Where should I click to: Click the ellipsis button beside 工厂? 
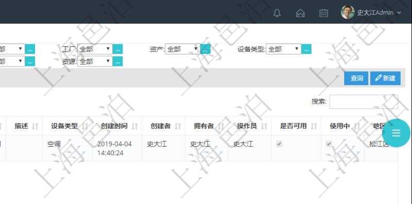[117, 49]
